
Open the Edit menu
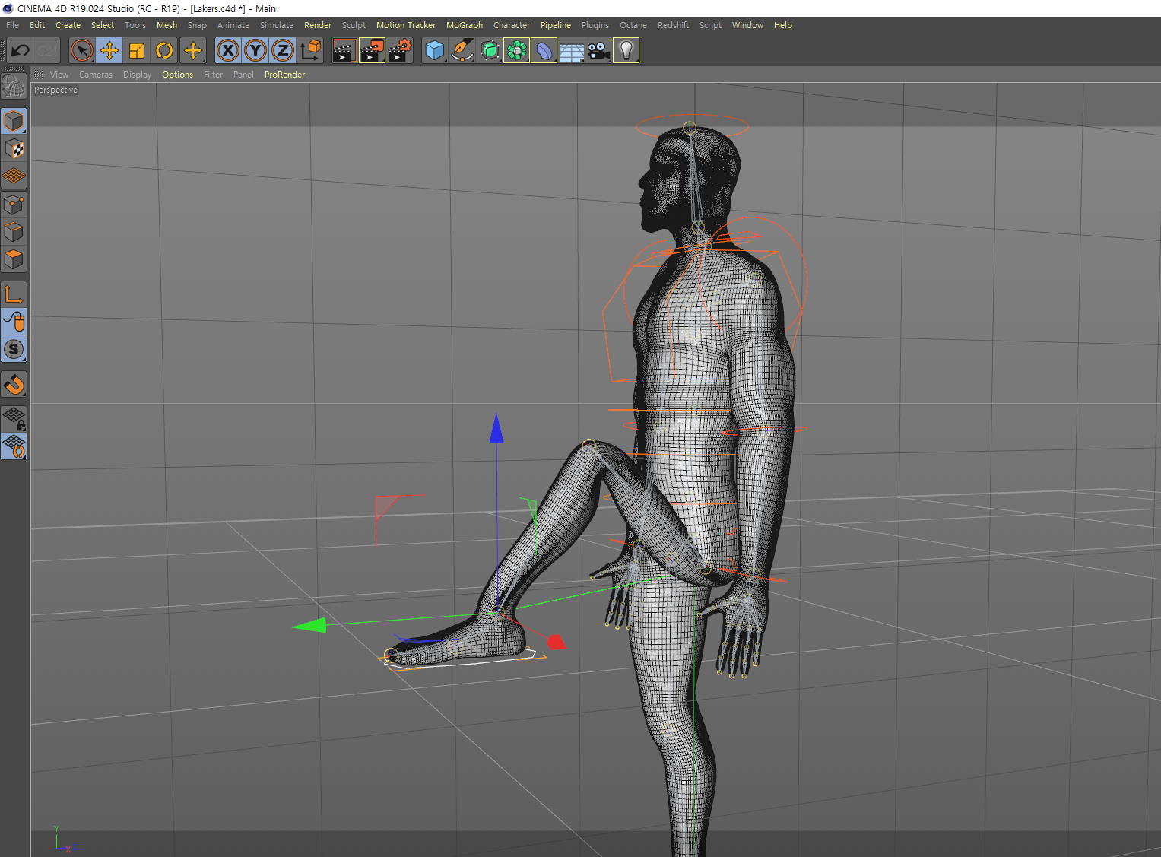pyautogui.click(x=37, y=25)
